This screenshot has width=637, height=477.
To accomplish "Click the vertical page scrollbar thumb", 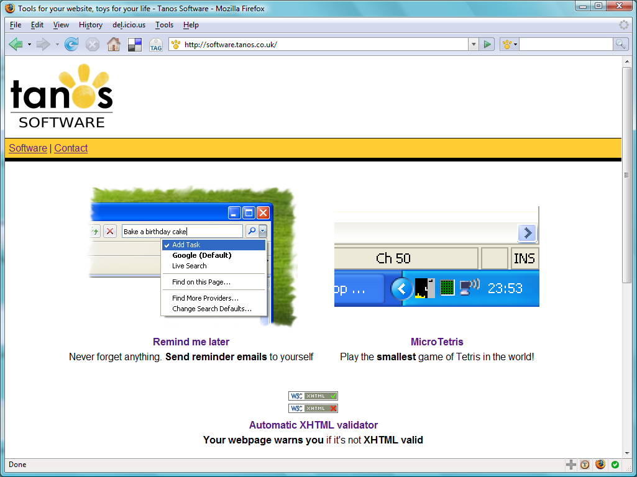I will pos(626,174).
